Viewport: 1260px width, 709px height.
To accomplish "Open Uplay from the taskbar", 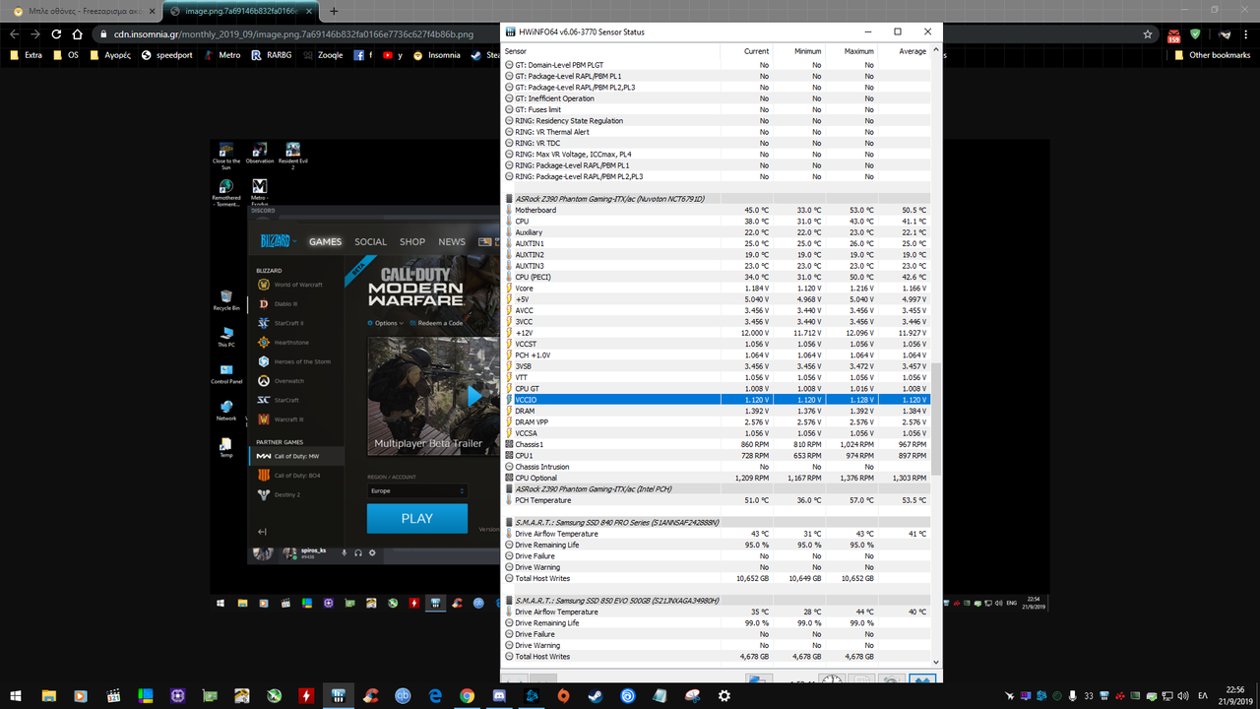I will coord(627,695).
